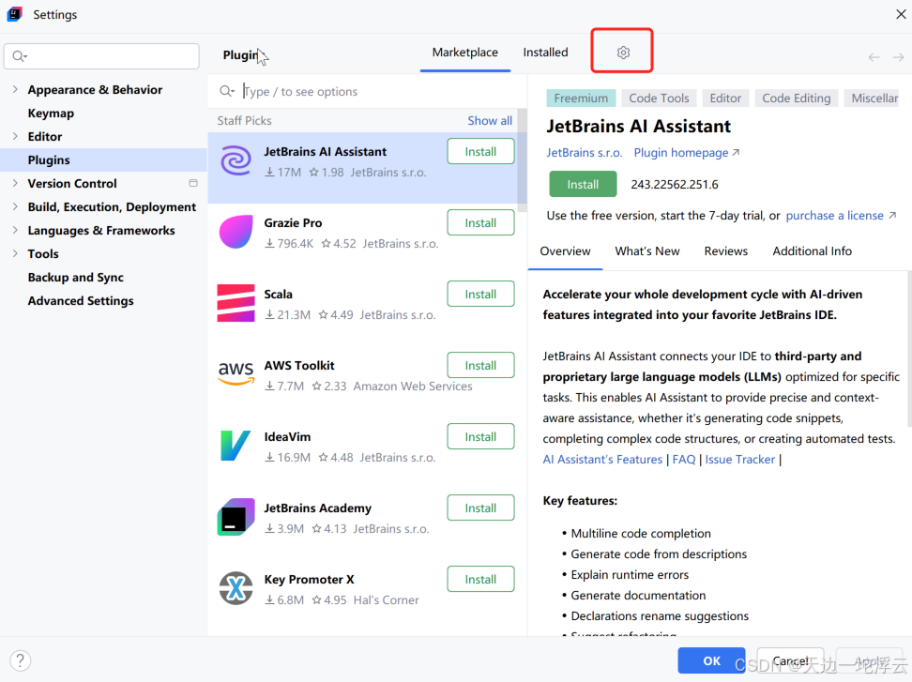Switch to the Marketplace tab

pyautogui.click(x=464, y=53)
